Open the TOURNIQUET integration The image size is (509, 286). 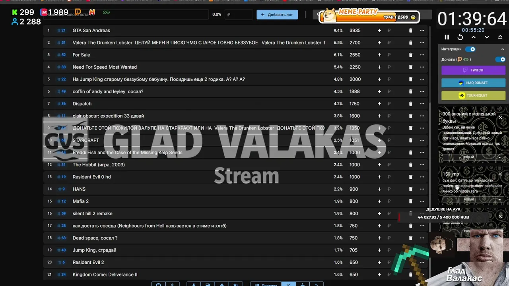(473, 95)
